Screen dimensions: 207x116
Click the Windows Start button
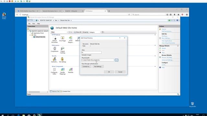coord(2,115)
